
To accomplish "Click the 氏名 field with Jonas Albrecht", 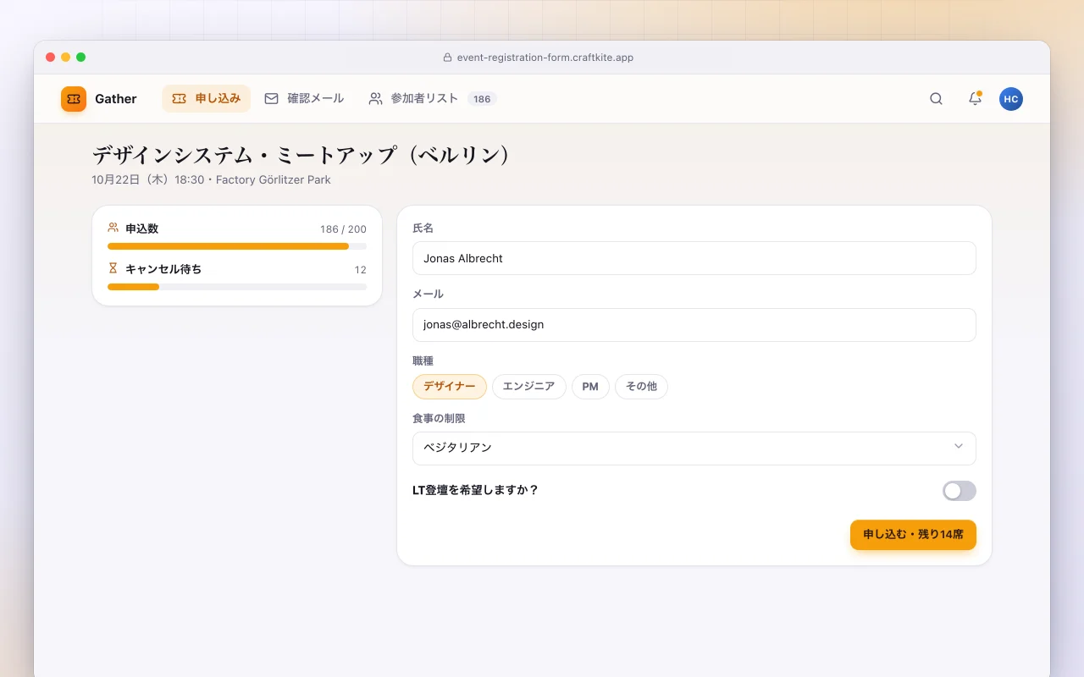I will tap(694, 258).
